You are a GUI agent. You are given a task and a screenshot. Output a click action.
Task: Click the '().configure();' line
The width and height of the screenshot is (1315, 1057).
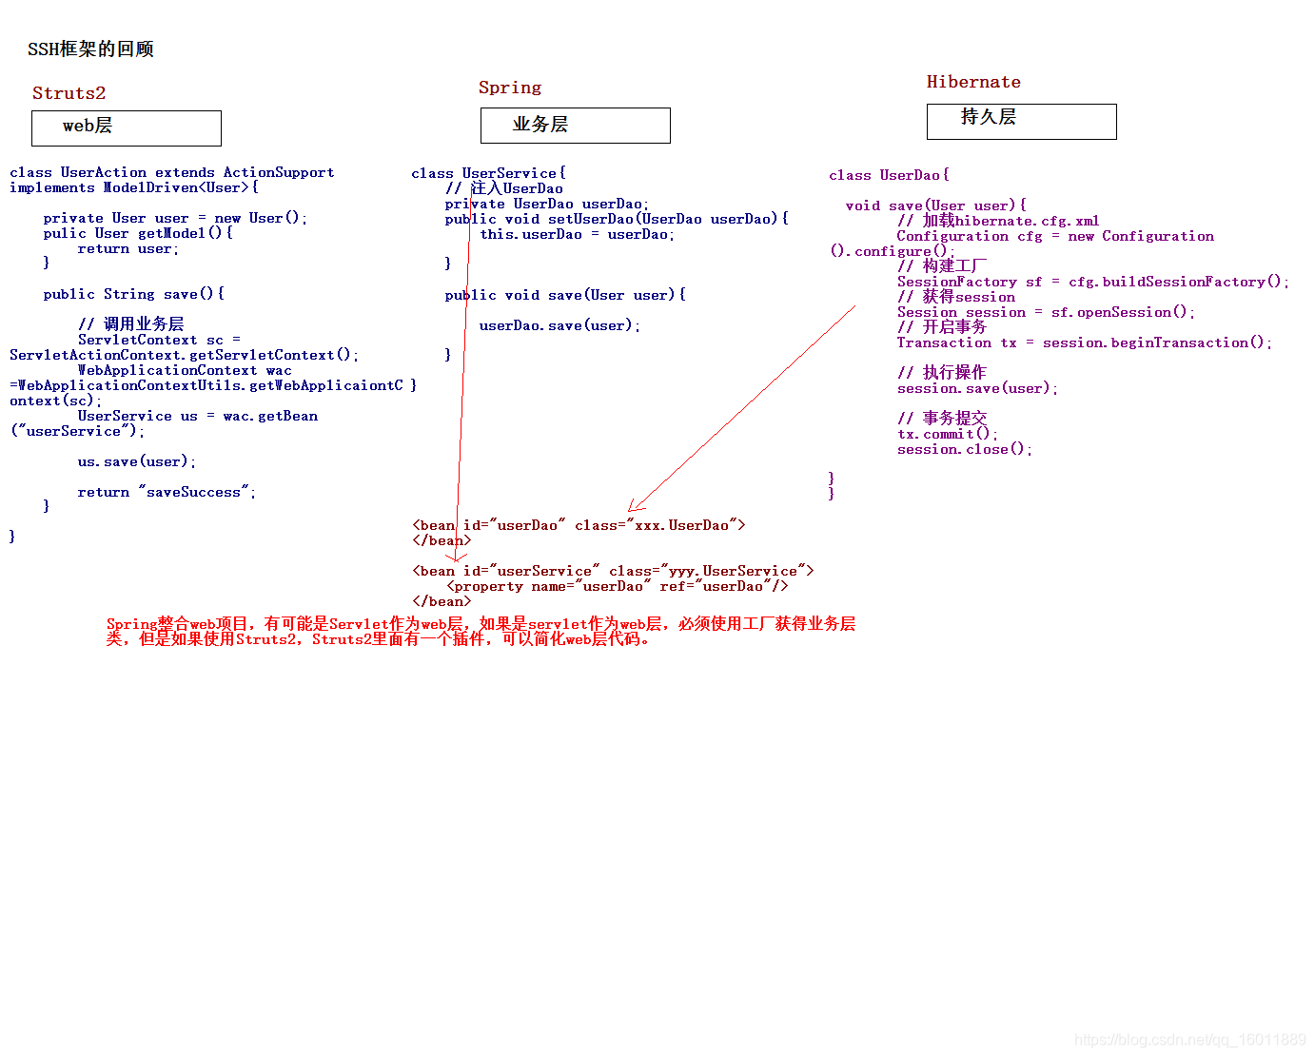(893, 251)
